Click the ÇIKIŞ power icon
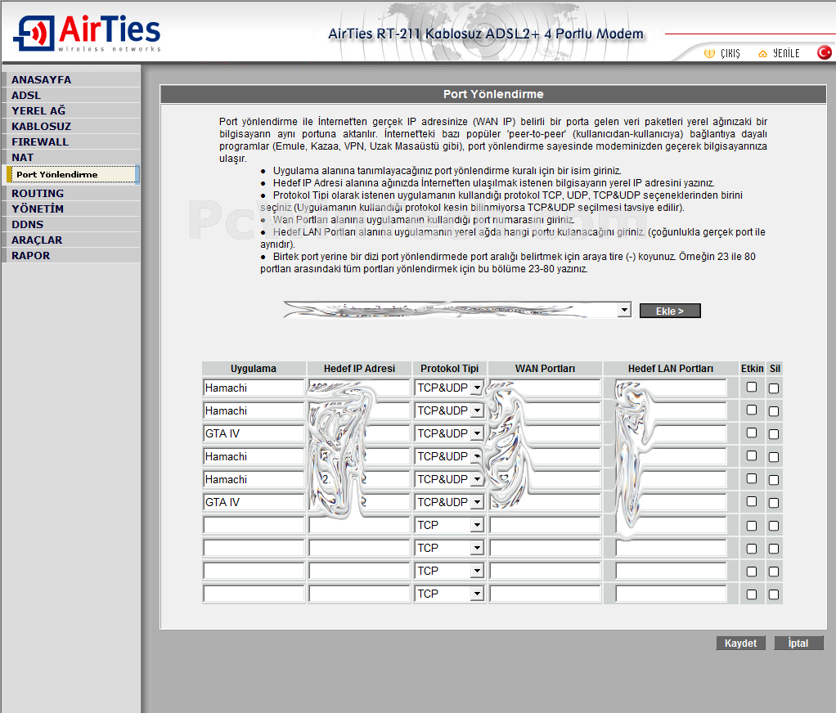Screen dimensions: 836x713 pos(709,53)
